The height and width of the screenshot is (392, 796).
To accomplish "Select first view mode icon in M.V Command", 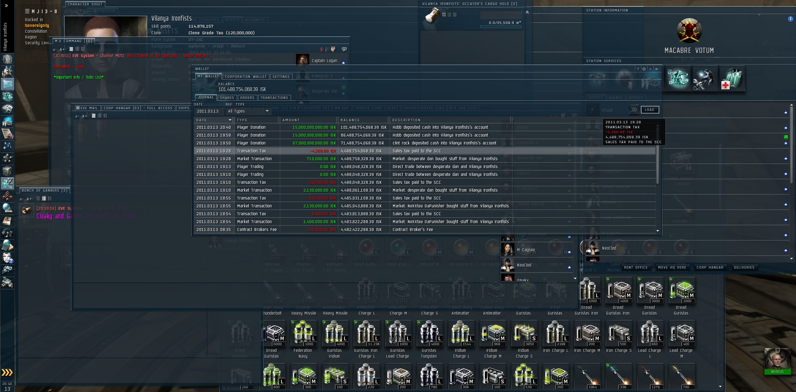I will [71, 49].
